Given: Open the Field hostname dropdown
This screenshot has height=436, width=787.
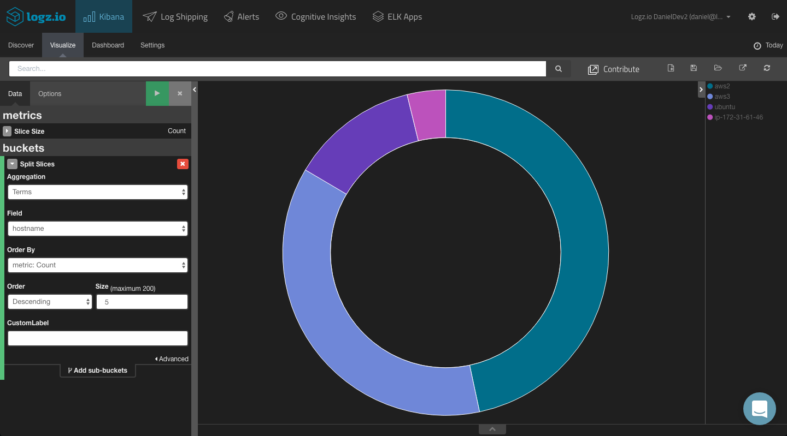Looking at the screenshot, I should click(x=97, y=229).
